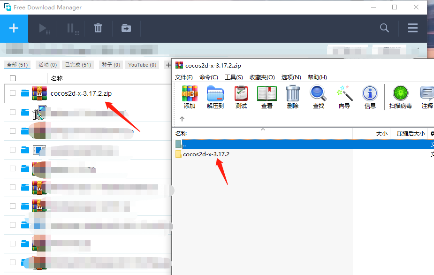This screenshot has width=434, height=275.
Task: Select the cocos2d-x-3.17.2.zip download name
Action: (81, 93)
